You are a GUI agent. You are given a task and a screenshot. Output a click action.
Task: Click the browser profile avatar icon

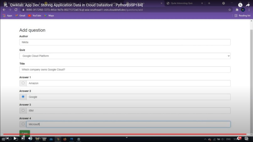pyautogui.click(x=243, y=10)
